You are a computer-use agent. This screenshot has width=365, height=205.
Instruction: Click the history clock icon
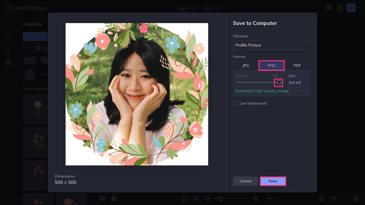(x=356, y=198)
